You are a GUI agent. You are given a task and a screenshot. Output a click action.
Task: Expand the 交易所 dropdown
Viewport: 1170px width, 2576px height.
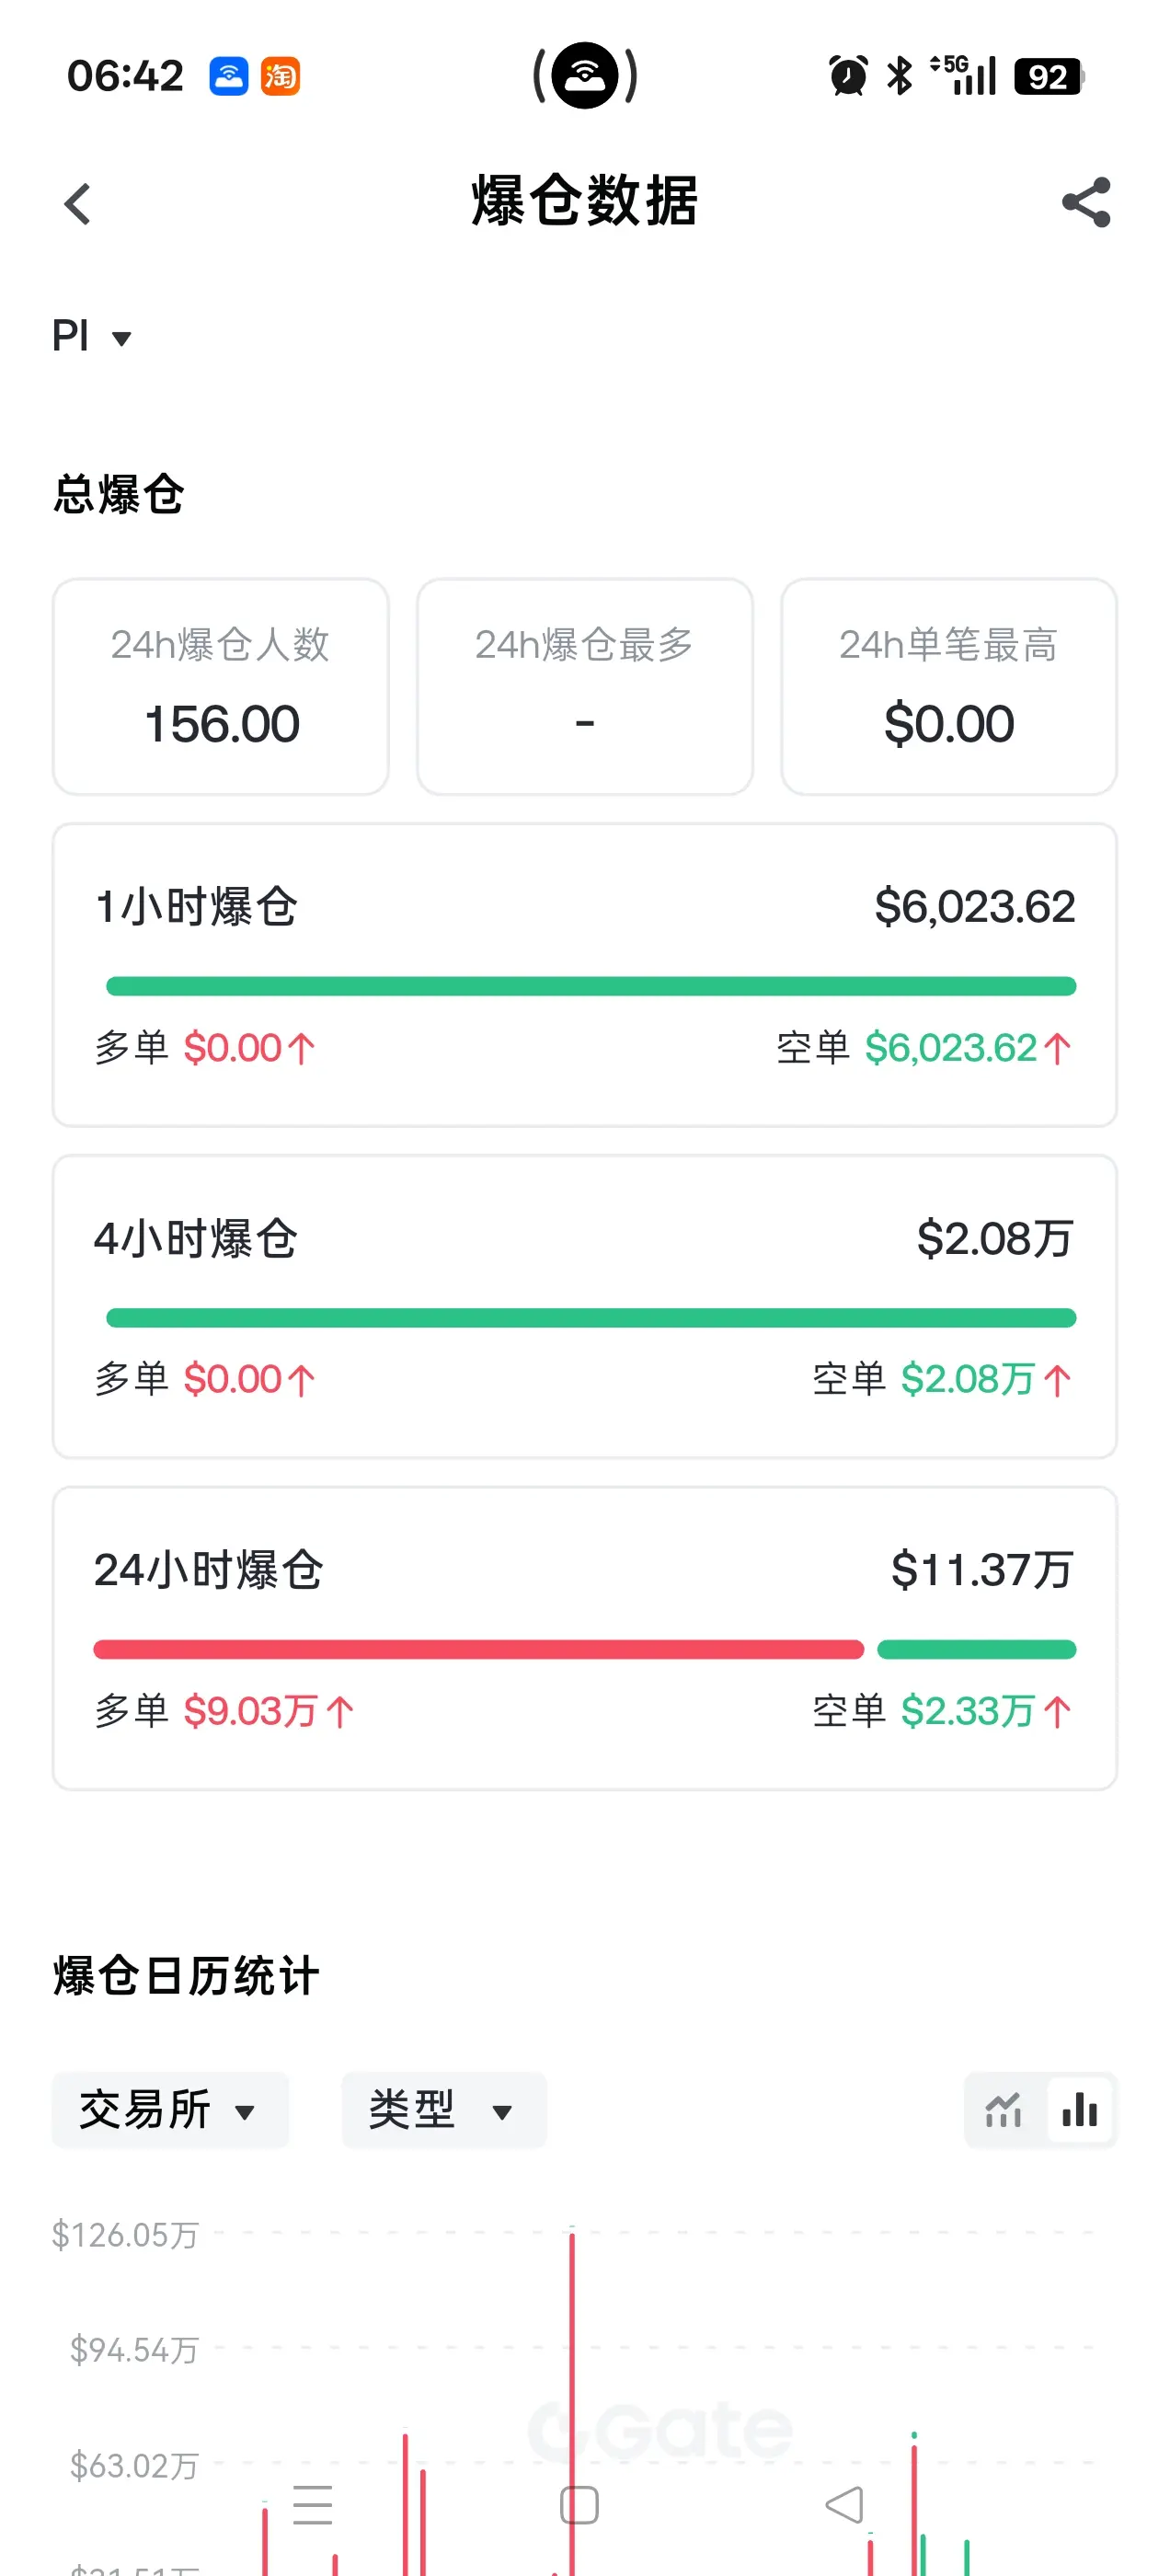point(170,2110)
